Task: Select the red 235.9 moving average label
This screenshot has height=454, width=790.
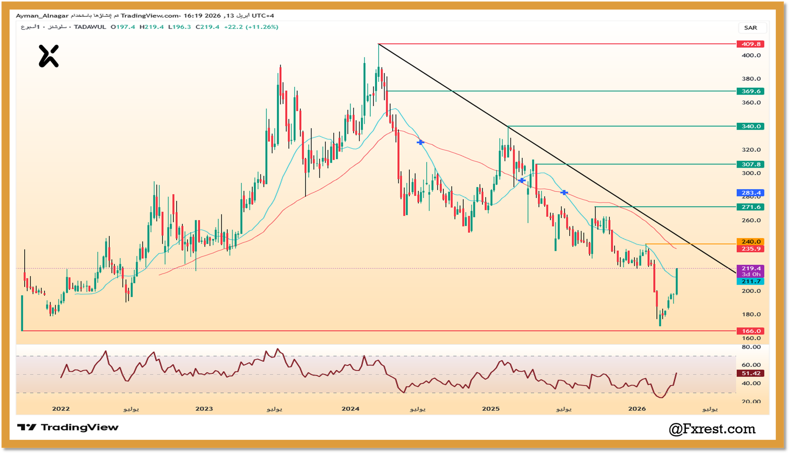Action: tap(750, 249)
